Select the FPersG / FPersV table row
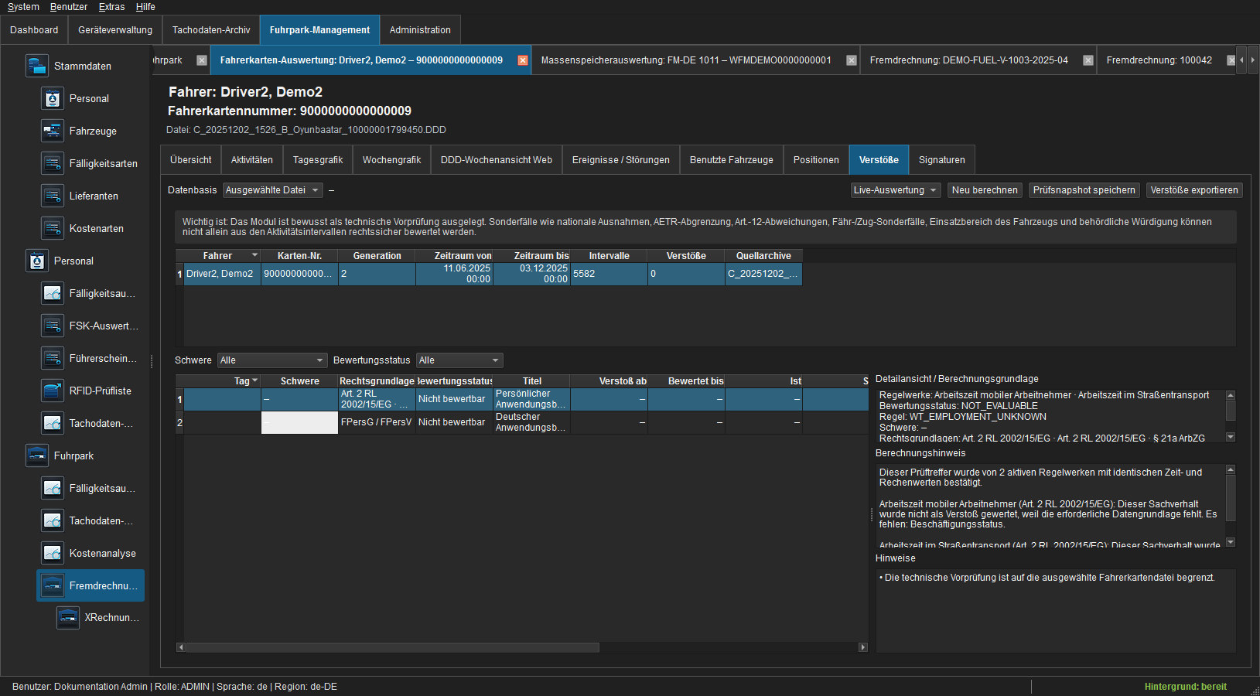This screenshot has height=696, width=1260. pos(522,422)
